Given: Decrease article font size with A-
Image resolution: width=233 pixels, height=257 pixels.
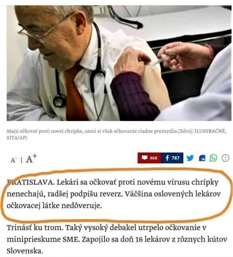Looking at the screenshot, I should point(14,160).
